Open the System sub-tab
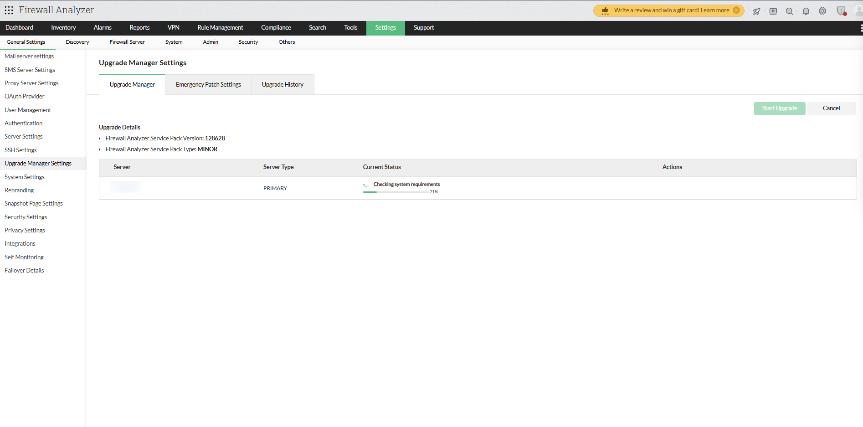The image size is (863, 427). click(x=174, y=42)
